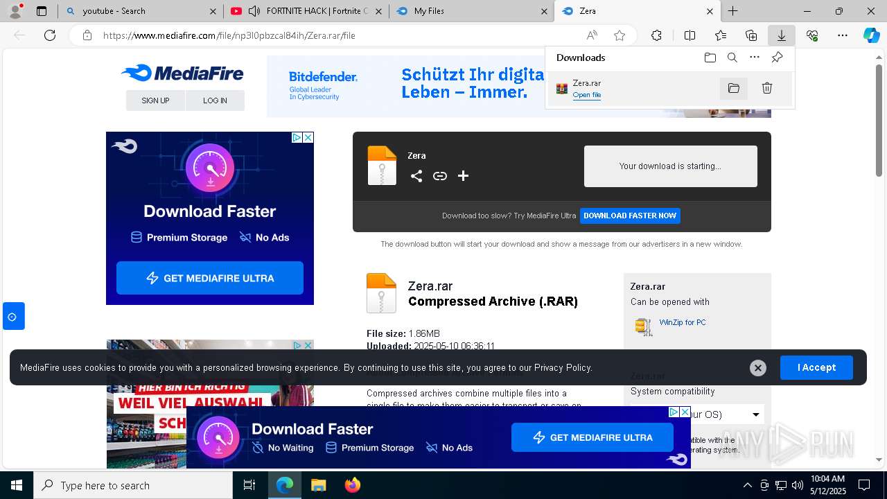Toggle split screen view icon
Image resolution: width=887 pixels, height=499 pixels.
tap(690, 35)
